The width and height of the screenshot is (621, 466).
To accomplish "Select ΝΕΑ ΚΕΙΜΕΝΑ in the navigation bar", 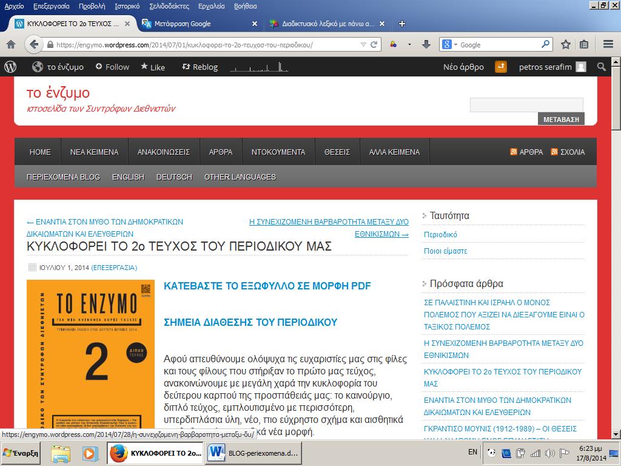I will tap(94, 152).
